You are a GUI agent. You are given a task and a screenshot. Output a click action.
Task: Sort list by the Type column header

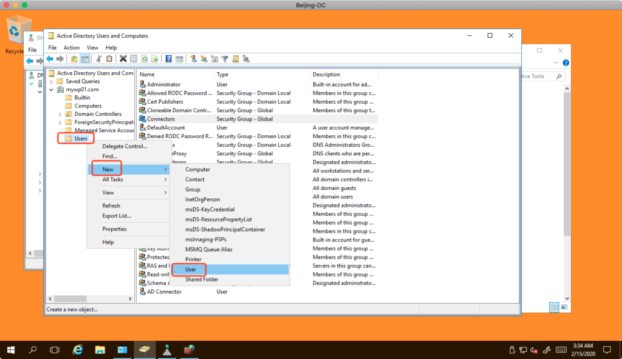pyautogui.click(x=222, y=75)
